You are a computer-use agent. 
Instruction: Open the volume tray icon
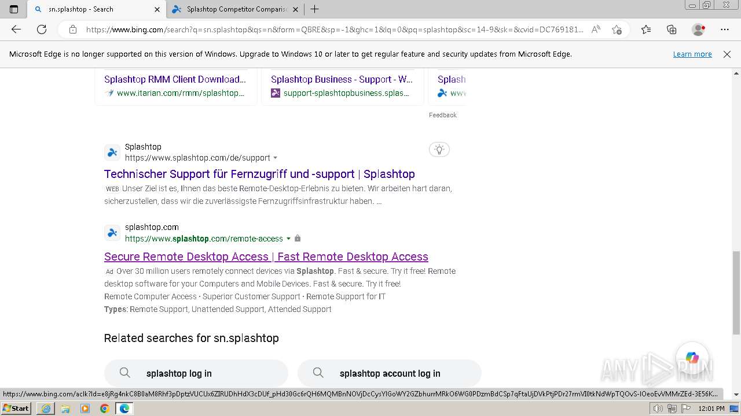point(658,408)
